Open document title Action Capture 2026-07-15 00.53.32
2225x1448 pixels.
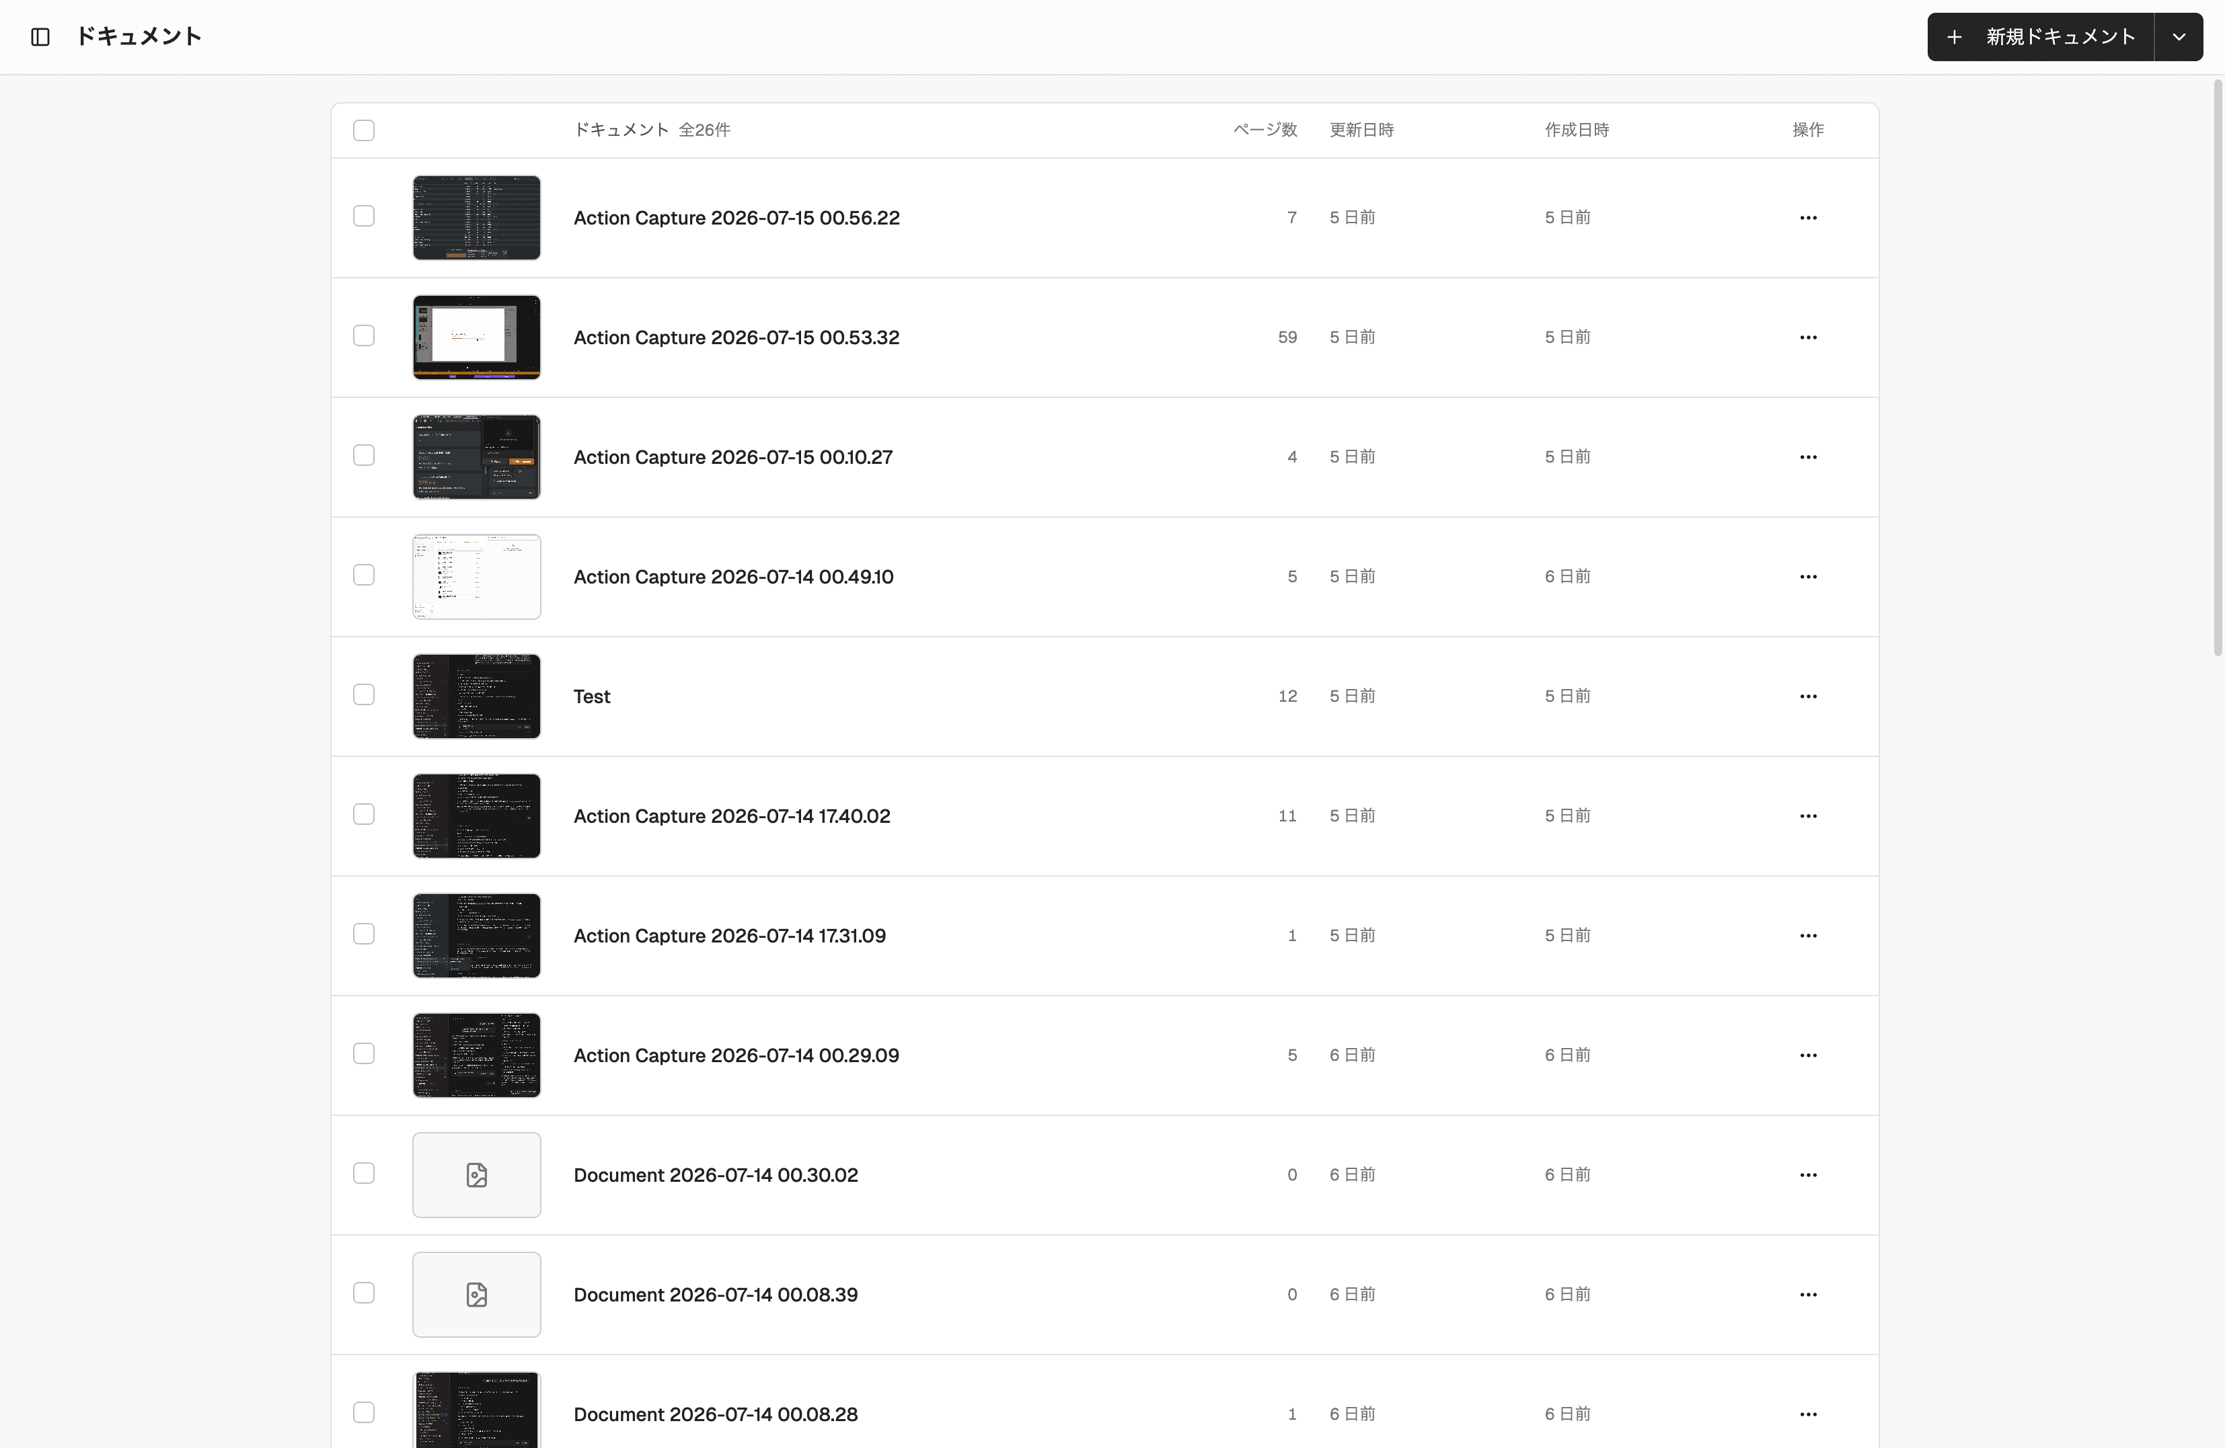point(737,337)
